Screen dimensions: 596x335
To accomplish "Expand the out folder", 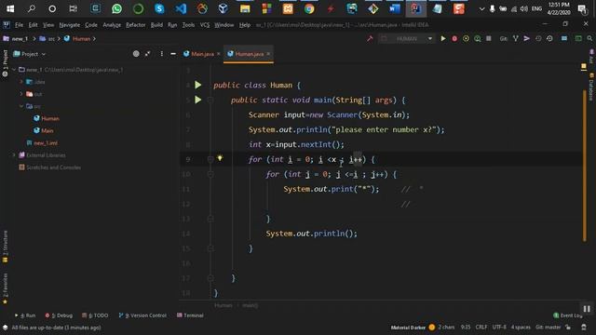I will point(21,94).
